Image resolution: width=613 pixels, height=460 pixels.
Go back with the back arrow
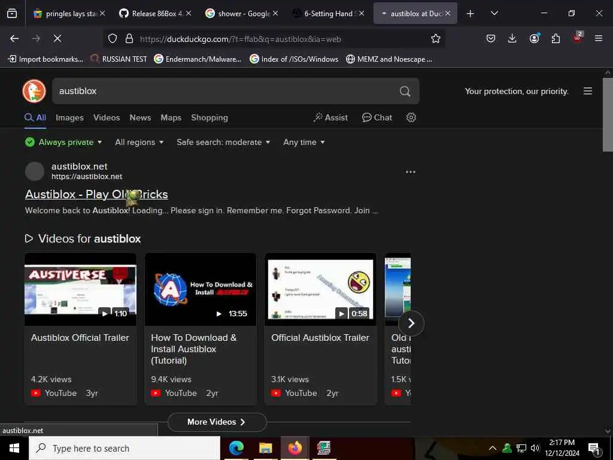pyautogui.click(x=14, y=38)
